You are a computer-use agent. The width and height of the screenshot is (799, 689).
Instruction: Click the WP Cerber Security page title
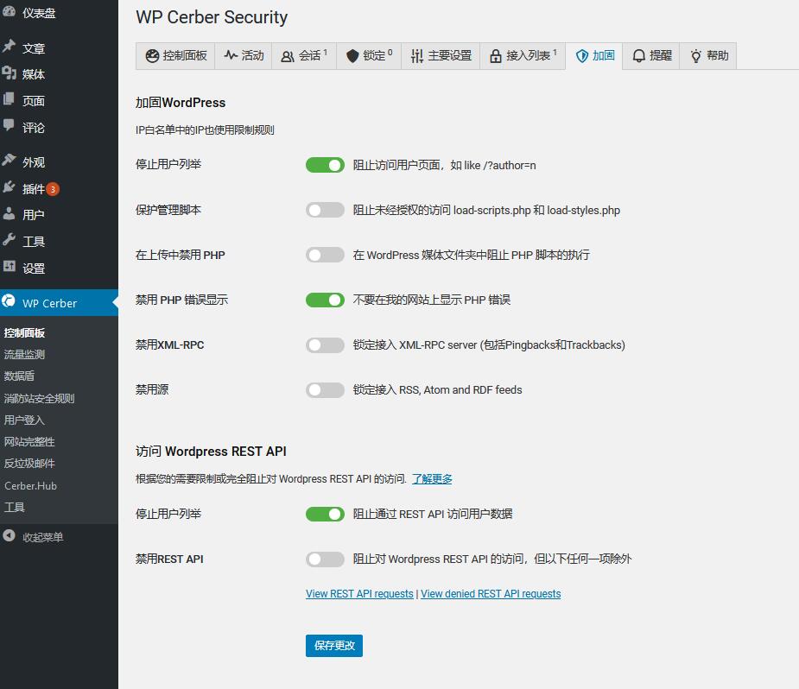(x=212, y=17)
